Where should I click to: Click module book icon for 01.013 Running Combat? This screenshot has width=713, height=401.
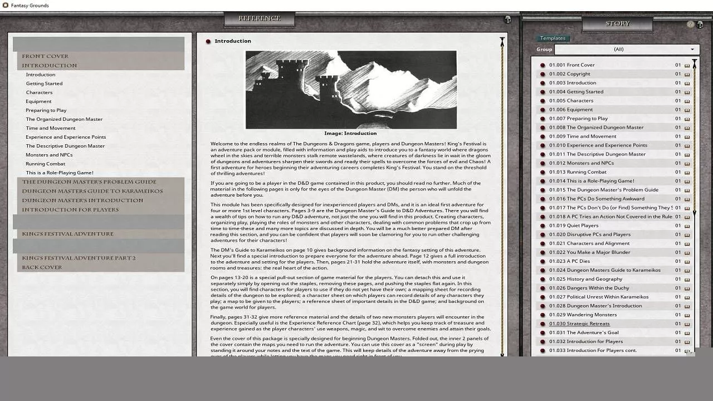click(687, 172)
